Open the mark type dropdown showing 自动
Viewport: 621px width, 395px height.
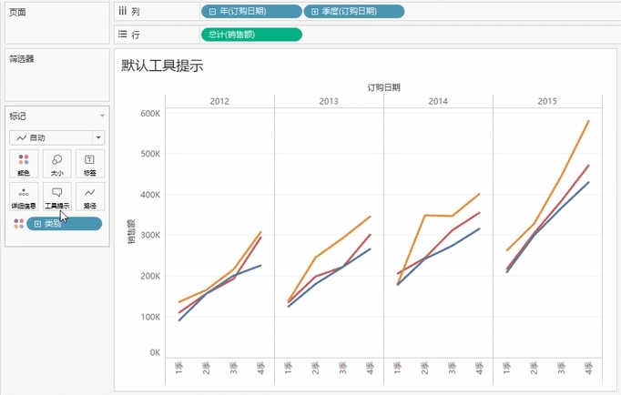(x=56, y=137)
